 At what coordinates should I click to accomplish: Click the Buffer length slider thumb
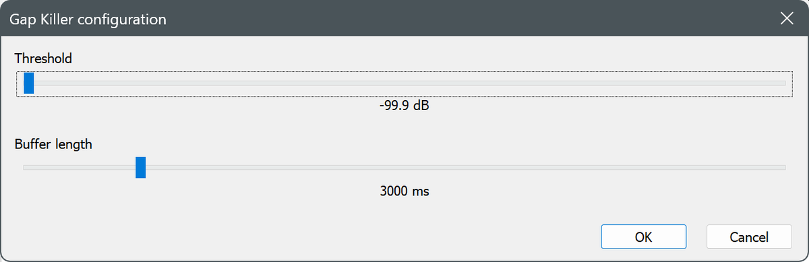point(140,167)
